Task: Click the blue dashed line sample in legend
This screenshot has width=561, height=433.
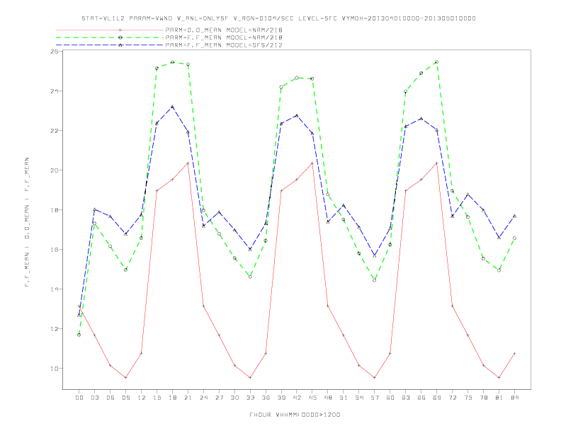Action: click(x=110, y=45)
